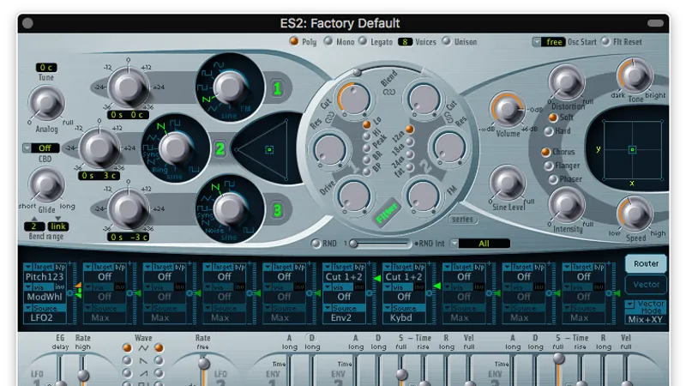Open the Kybd source dropdown
The height and width of the screenshot is (386, 686).
click(403, 317)
